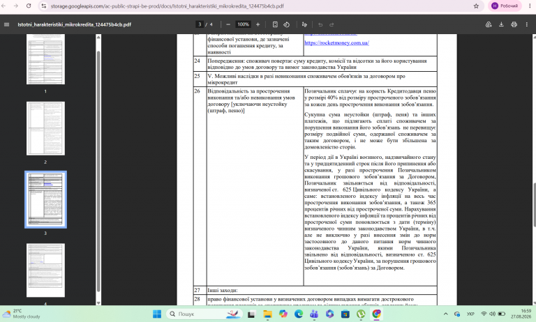Zoom out with the minus button
Screen dimensions: 536x322
[228, 24]
